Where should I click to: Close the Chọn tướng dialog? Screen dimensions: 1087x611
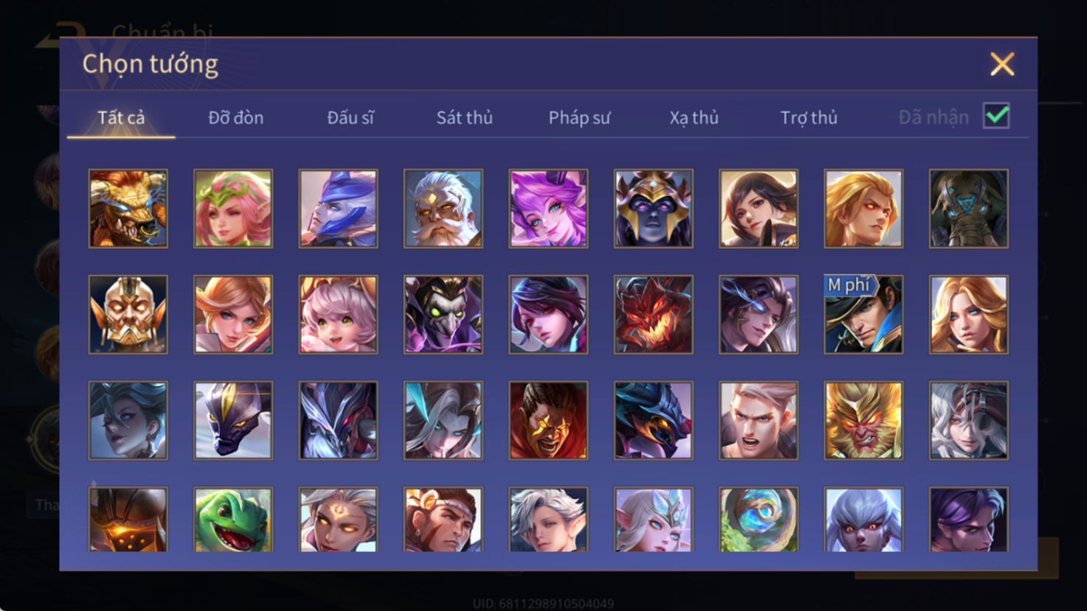[1002, 64]
